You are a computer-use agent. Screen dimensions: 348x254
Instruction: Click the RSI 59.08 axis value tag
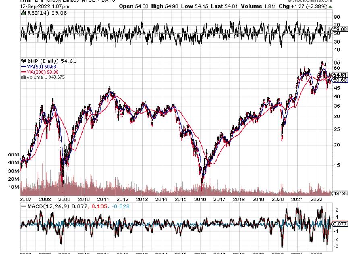point(340,29)
